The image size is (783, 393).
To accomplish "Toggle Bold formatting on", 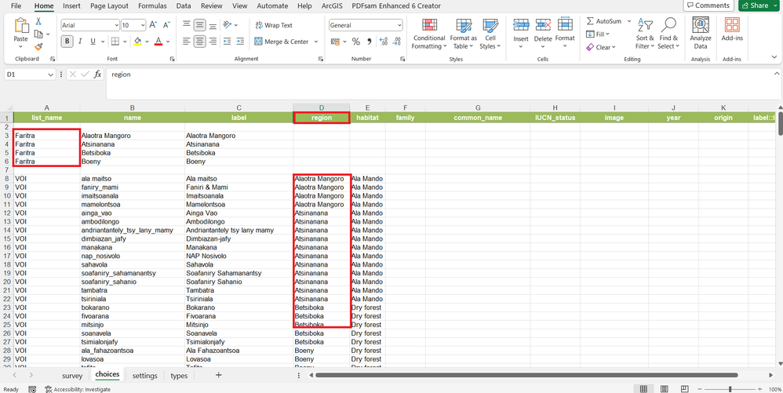I will point(67,42).
